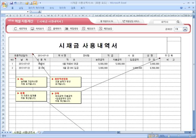Image resolution: width=196 pixels, height=138 pixels.
Task: Click the zoom slider handle
Action: tap(178, 136)
